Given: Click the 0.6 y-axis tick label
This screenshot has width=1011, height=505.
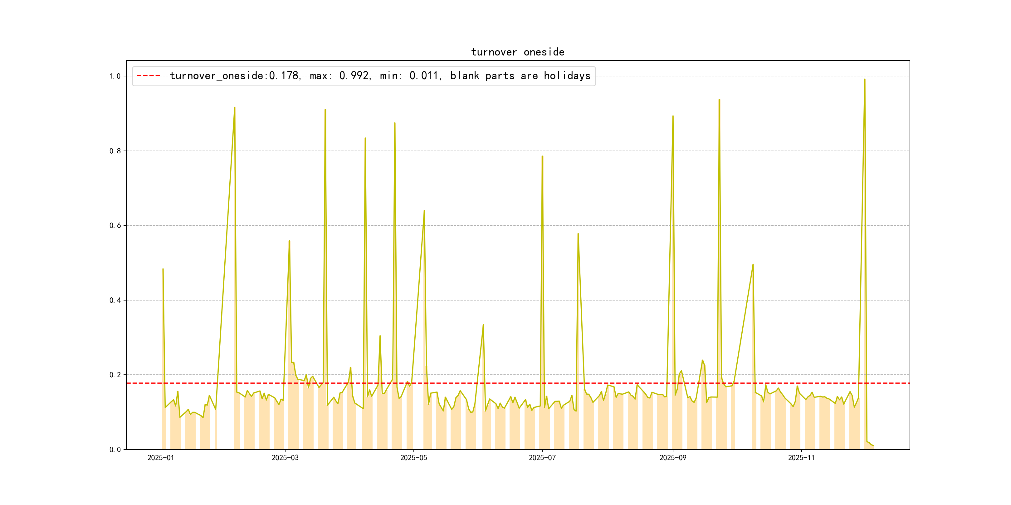Looking at the screenshot, I should coord(115,225).
